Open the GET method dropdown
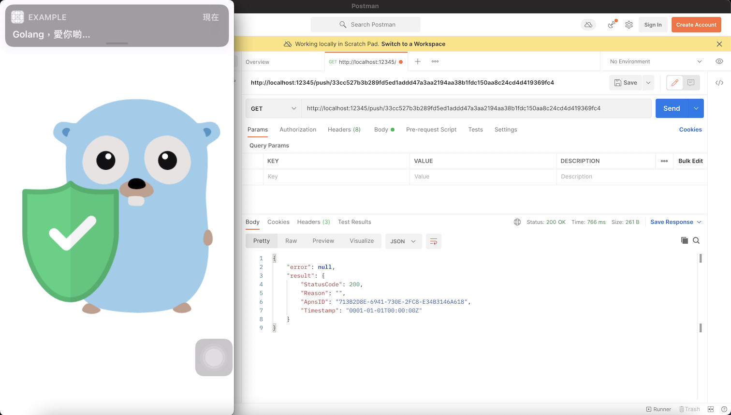Screen dimensions: 731x415 click(273, 108)
